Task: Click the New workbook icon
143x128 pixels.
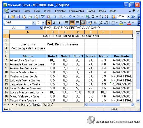Action: [x=8, y=17]
